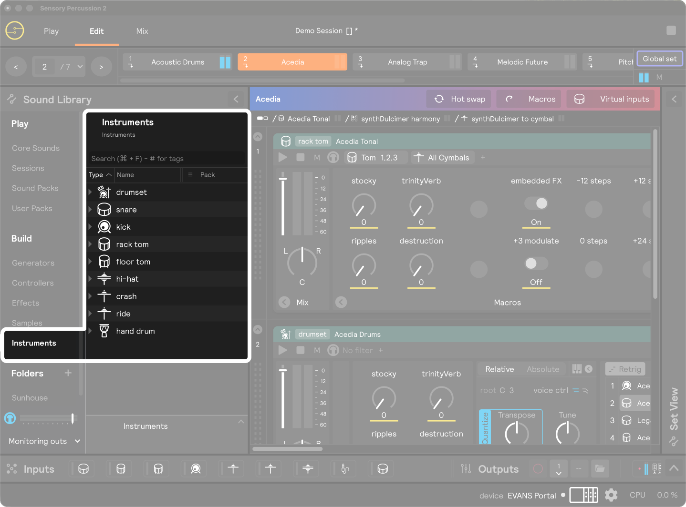Click the Outputs mixer sliders icon
Screen dimensions: 686x507
(x=466, y=469)
